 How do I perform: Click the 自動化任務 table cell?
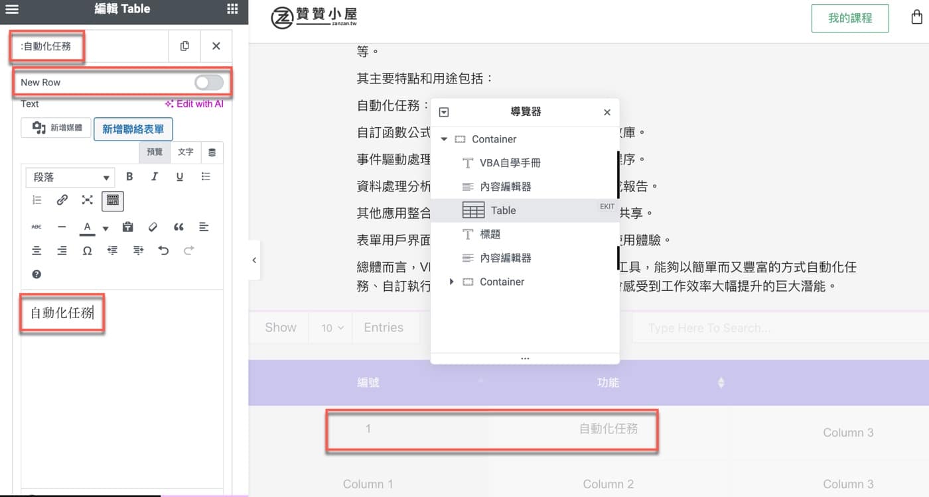click(608, 429)
